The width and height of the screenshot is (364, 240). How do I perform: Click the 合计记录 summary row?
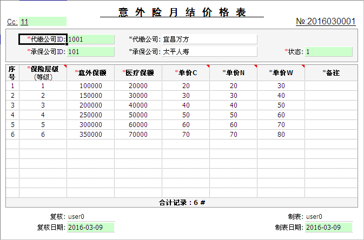click(x=182, y=203)
